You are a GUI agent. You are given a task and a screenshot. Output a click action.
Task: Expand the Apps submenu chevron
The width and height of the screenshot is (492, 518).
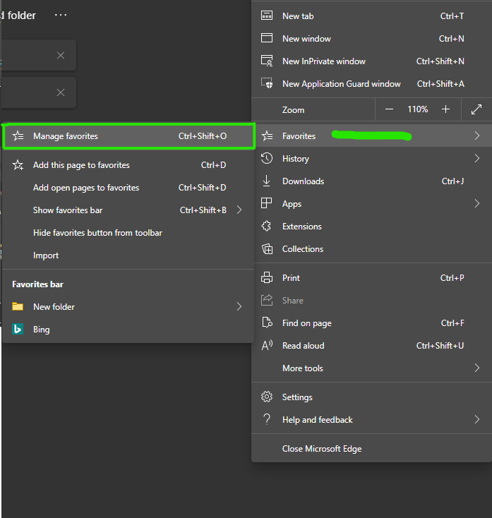click(476, 203)
